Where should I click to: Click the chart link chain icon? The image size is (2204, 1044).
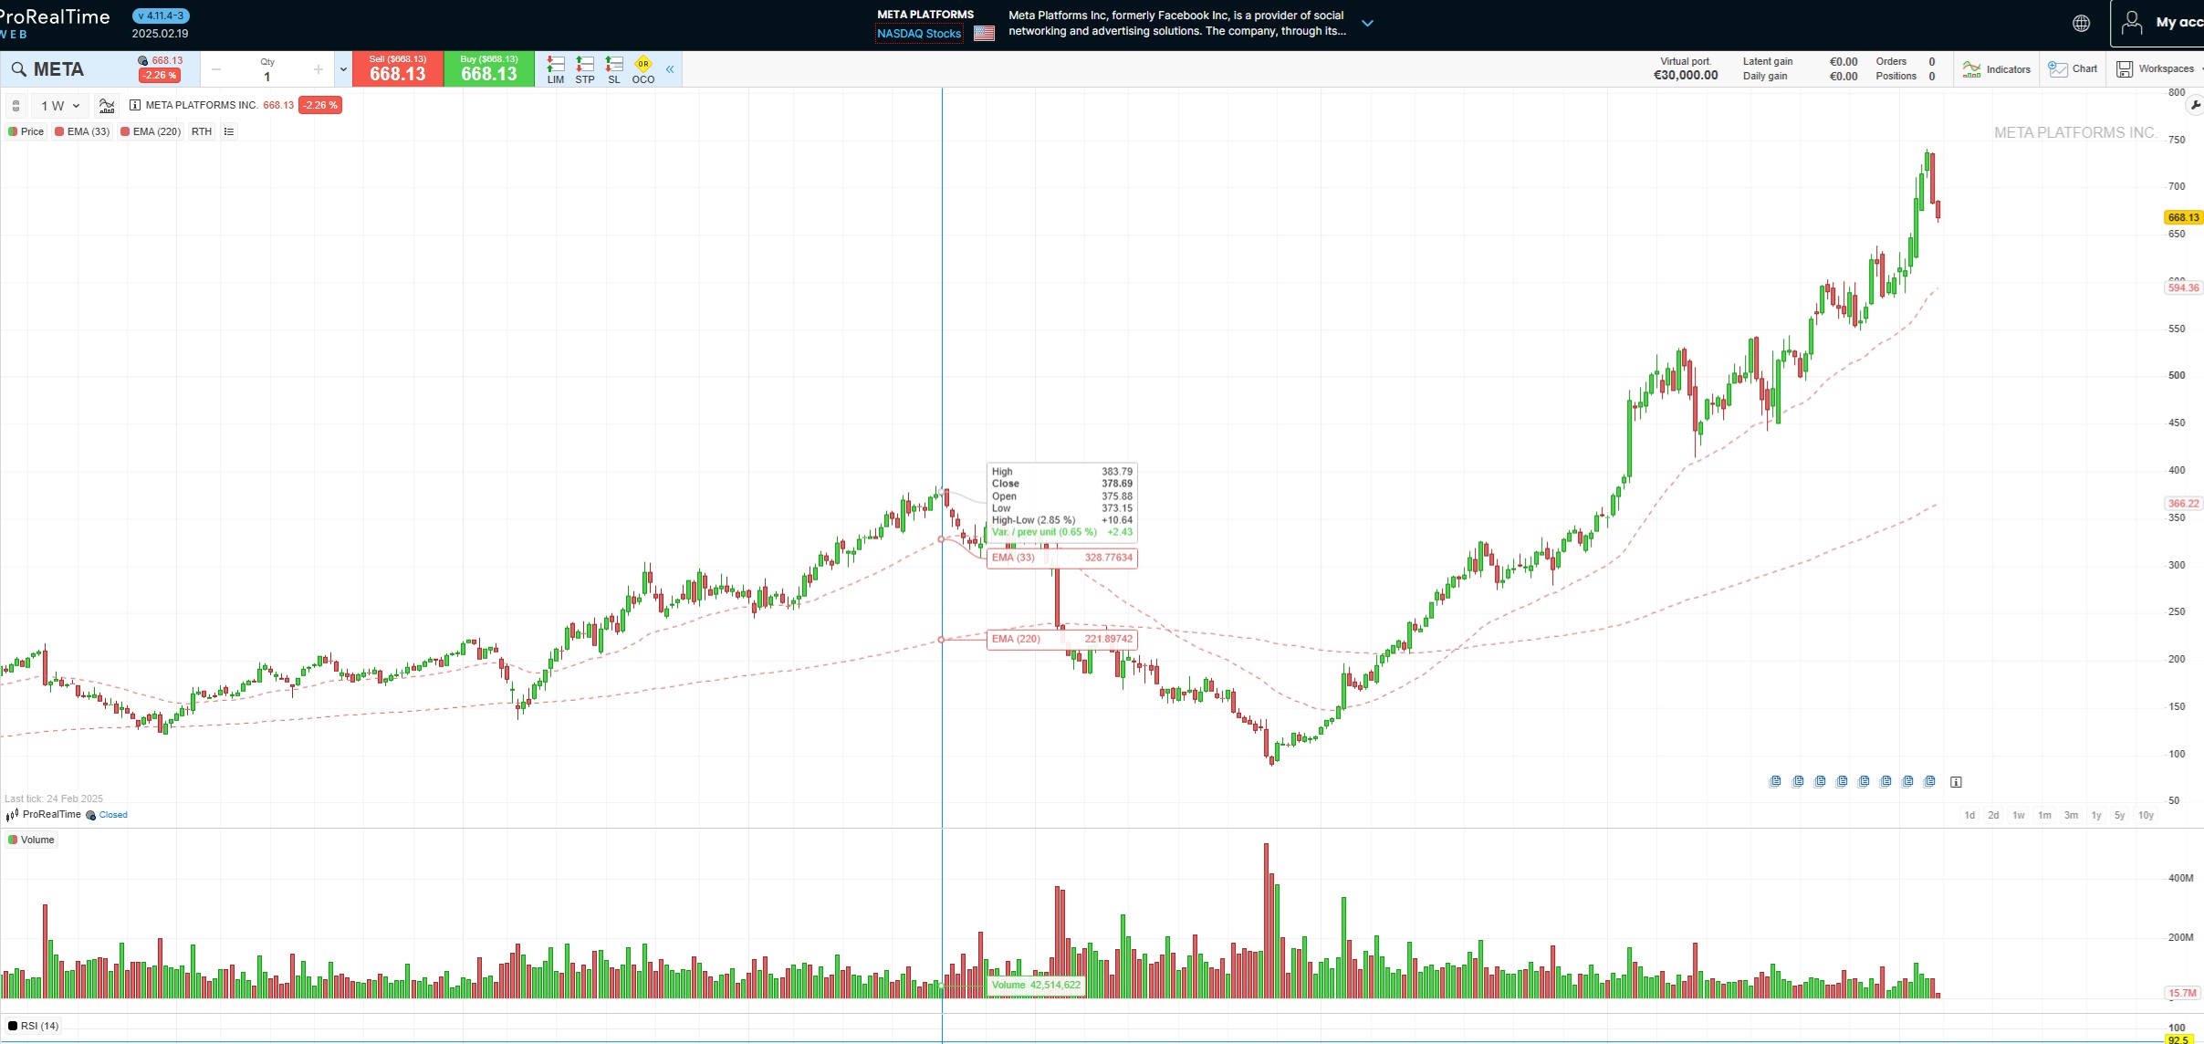coord(16,106)
